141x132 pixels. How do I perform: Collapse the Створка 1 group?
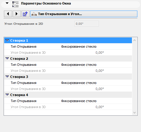7,40
